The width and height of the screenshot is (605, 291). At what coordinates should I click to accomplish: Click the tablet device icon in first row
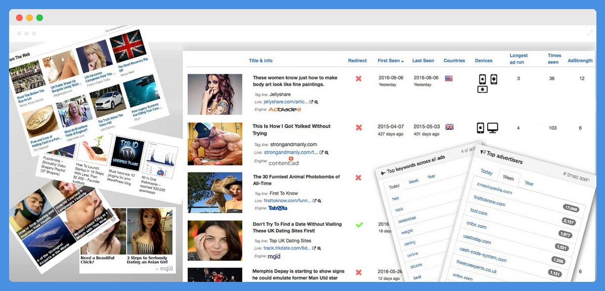(482, 89)
